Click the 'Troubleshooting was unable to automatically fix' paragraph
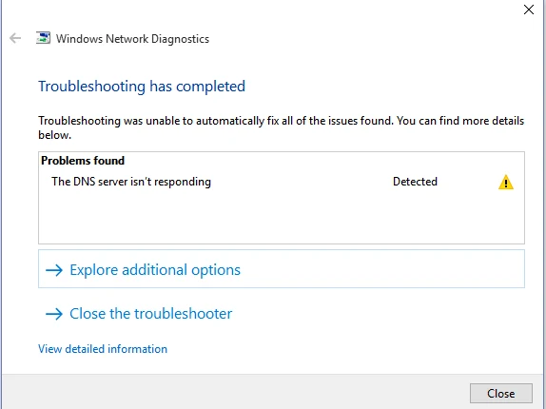Image resolution: width=546 pixels, height=409 pixels. pos(281,127)
